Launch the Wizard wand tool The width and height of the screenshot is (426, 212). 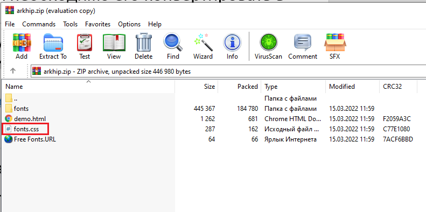[203, 46]
